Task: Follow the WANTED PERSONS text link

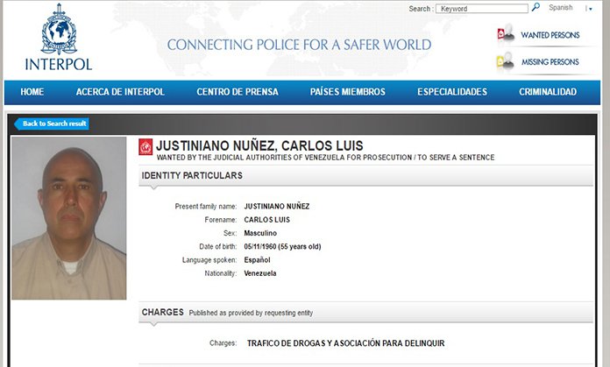Action: pos(550,35)
